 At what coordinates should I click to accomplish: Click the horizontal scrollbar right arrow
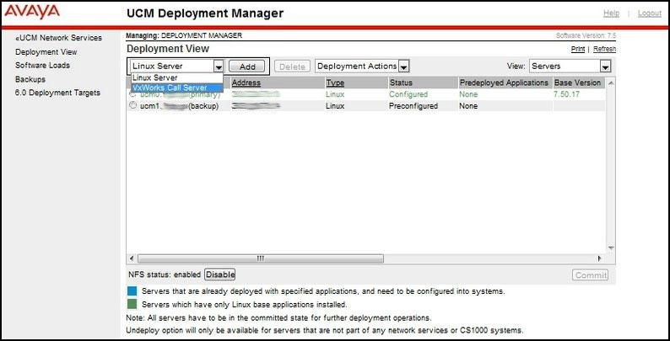pos(599,258)
